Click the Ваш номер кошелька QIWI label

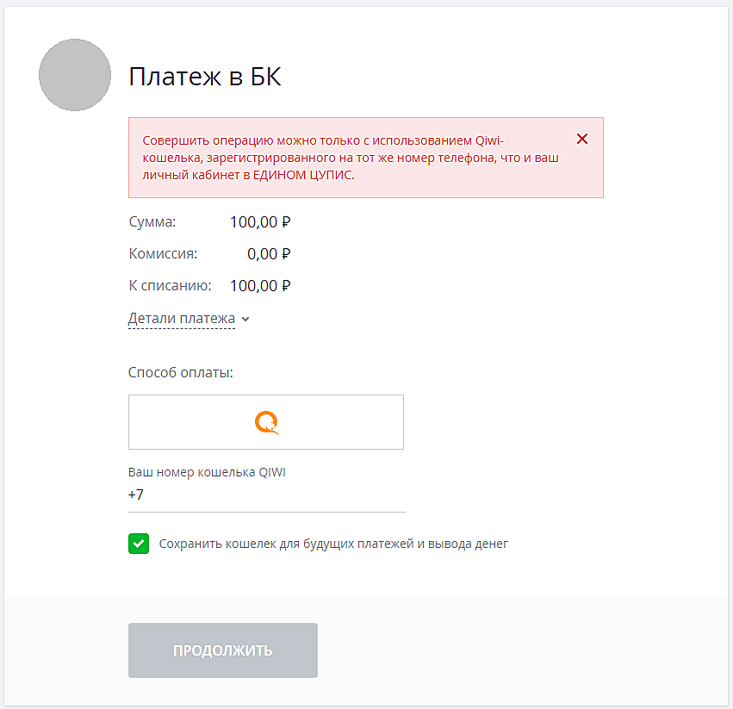click(x=206, y=473)
